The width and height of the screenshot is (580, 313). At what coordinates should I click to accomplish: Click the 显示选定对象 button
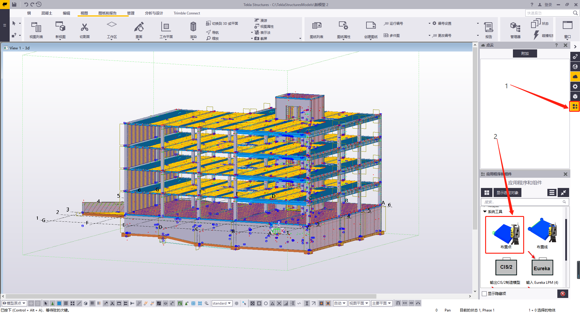(x=507, y=192)
